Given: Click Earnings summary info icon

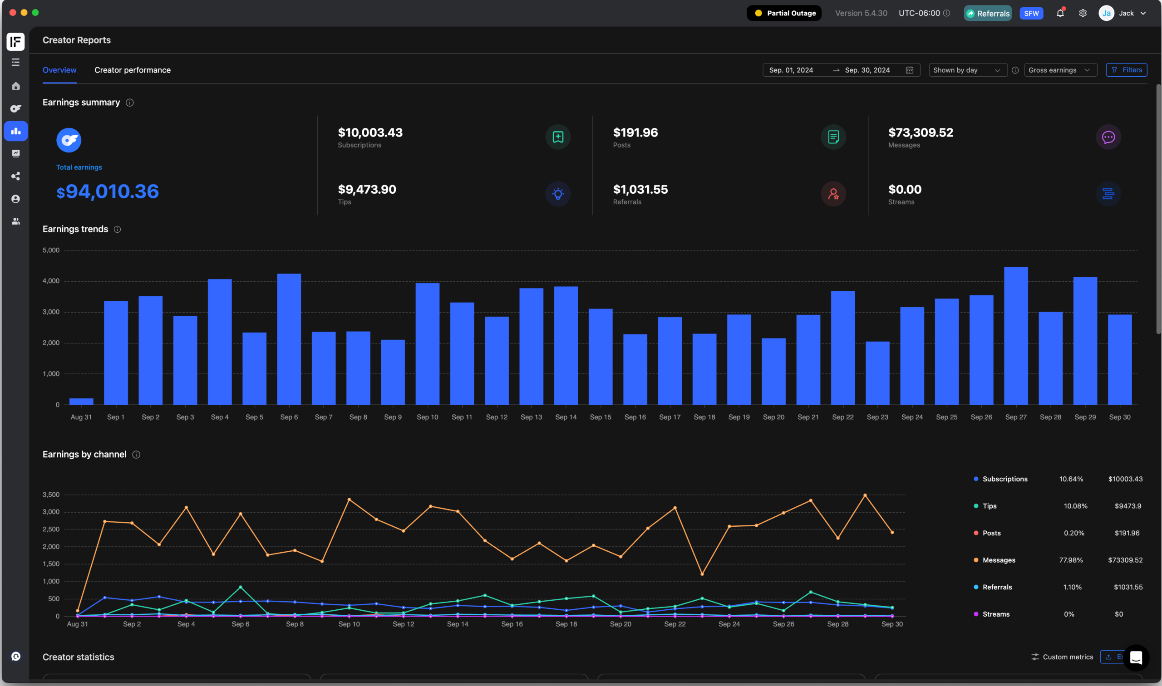Looking at the screenshot, I should coord(130,103).
